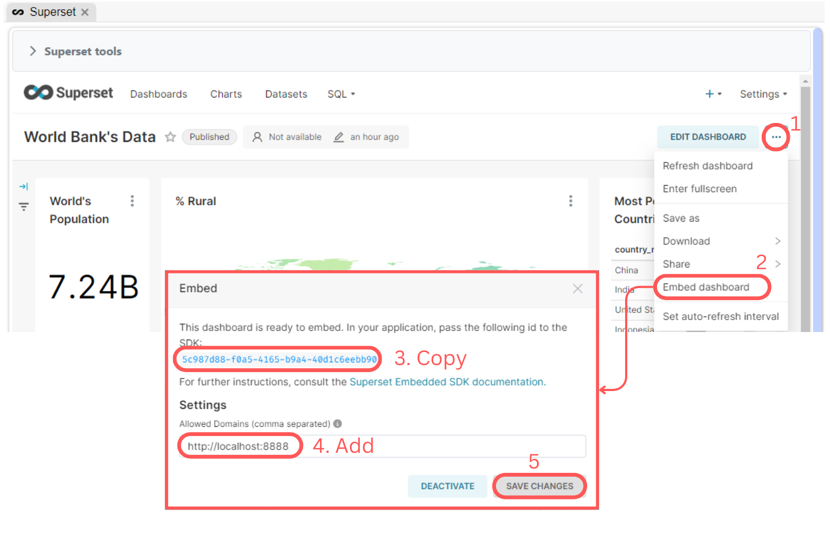Open % Rural chart options menu
The width and height of the screenshot is (830, 540).
570,201
